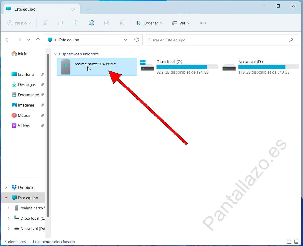Collapse the Este equipo tree node

coord(6,198)
